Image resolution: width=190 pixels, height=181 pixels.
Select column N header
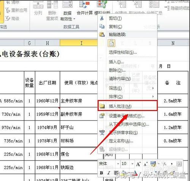[x=173, y=43]
